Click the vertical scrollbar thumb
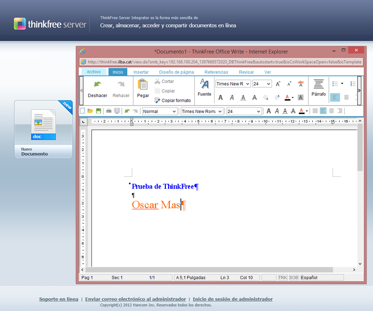Viewport: 373px width, 311px height. pos(360,147)
